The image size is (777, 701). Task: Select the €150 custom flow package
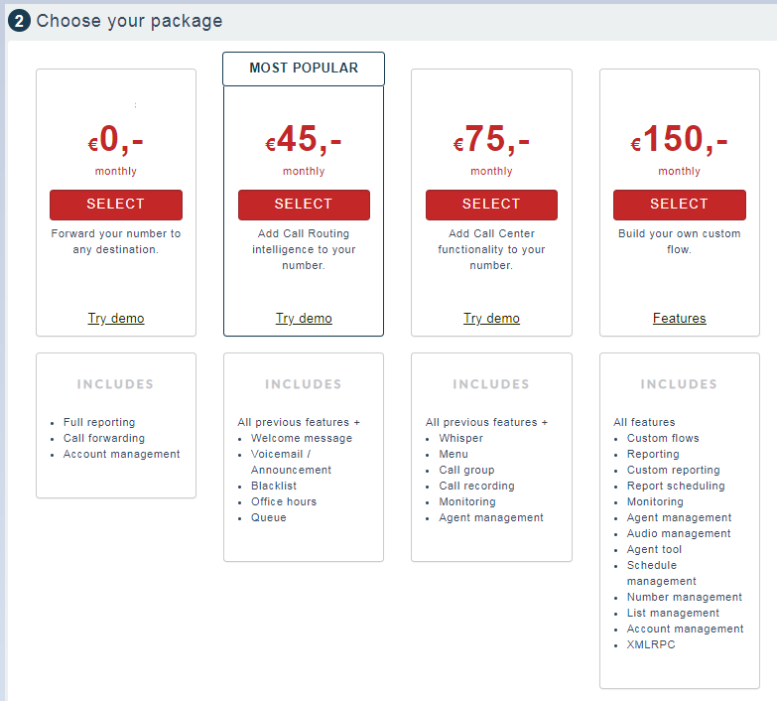coord(679,205)
